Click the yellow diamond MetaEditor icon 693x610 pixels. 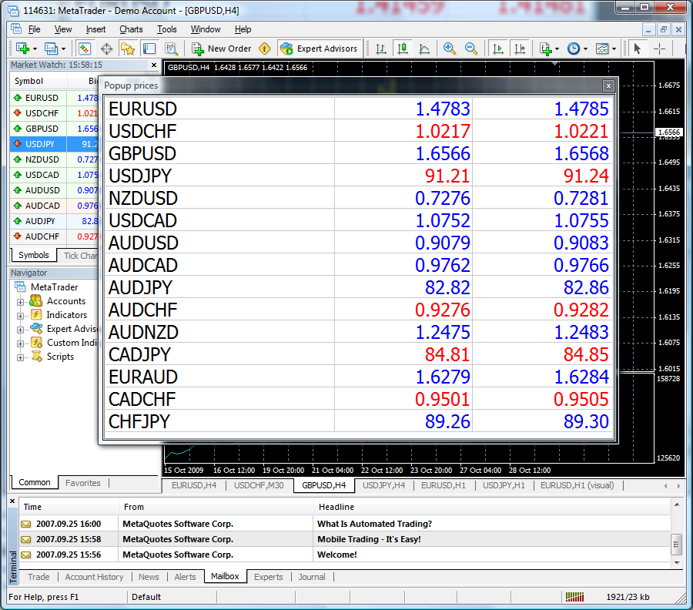[264, 49]
